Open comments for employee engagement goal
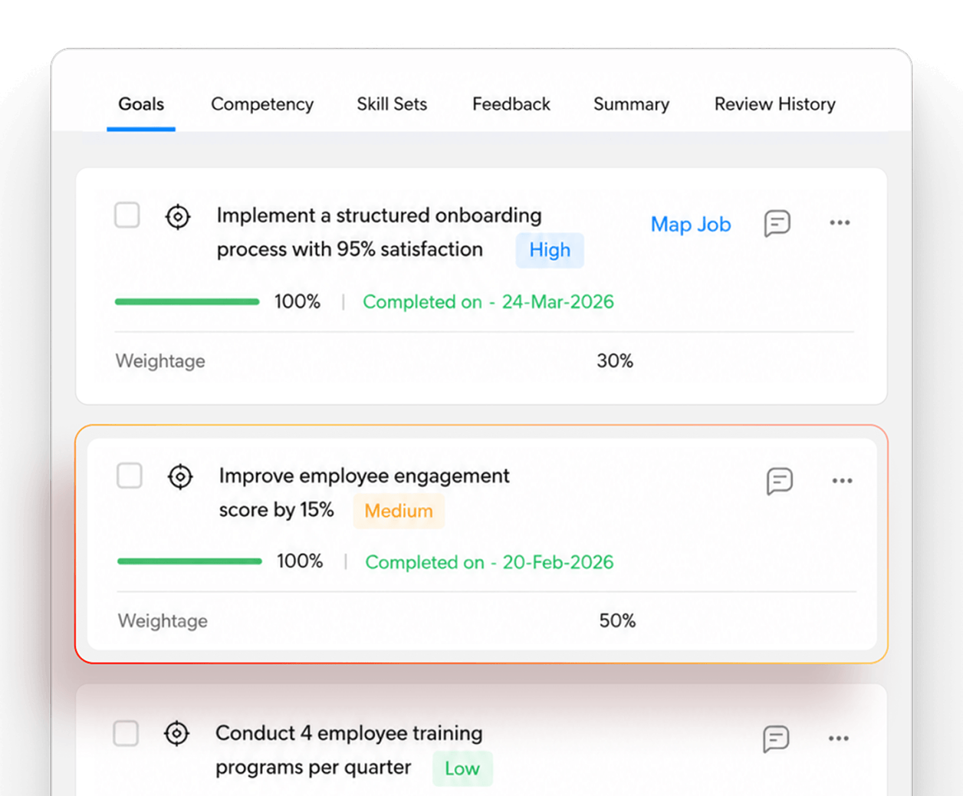 coord(780,481)
